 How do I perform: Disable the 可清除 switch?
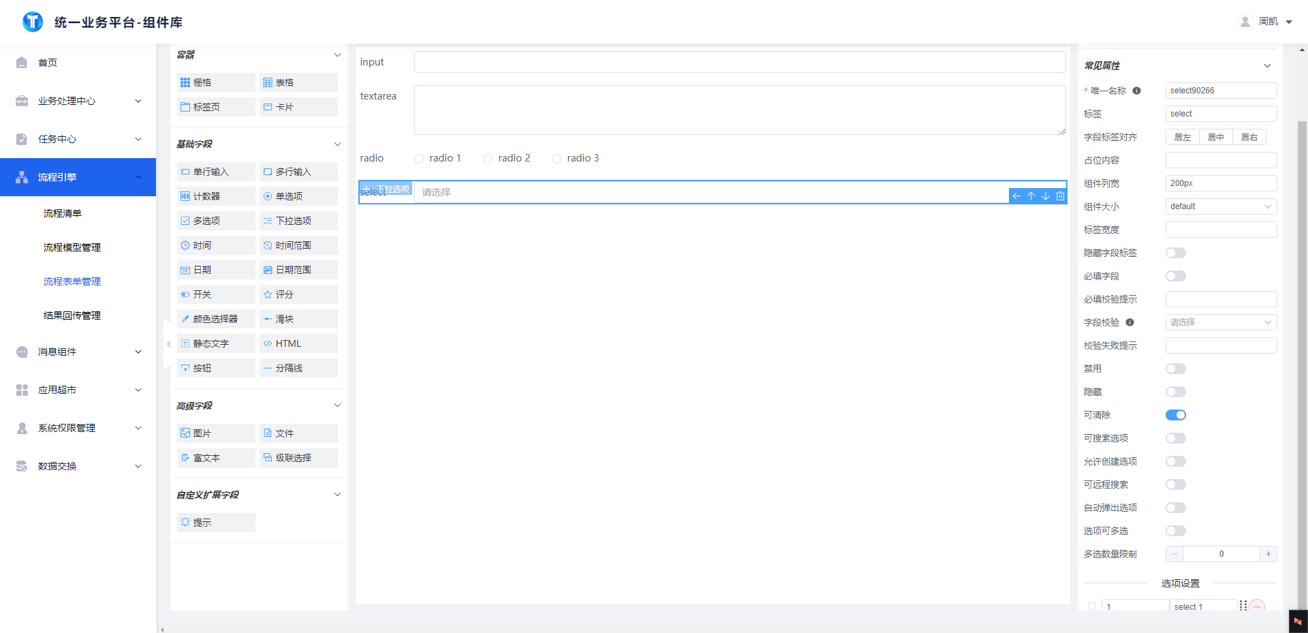tap(1176, 415)
